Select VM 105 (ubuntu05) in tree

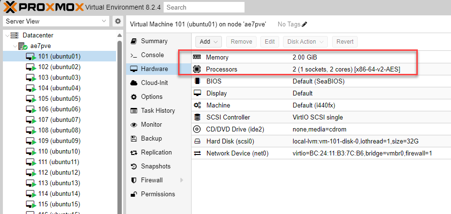tap(59, 99)
